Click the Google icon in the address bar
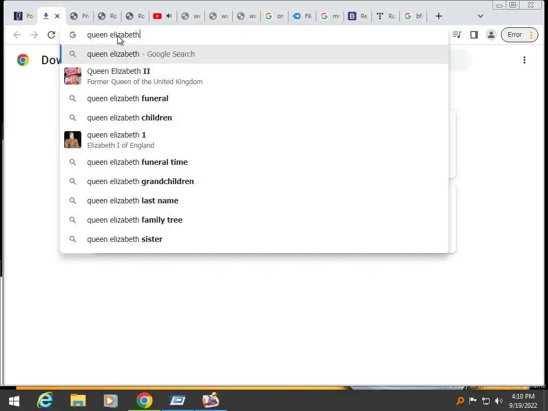548x411 pixels. pyautogui.click(x=73, y=35)
